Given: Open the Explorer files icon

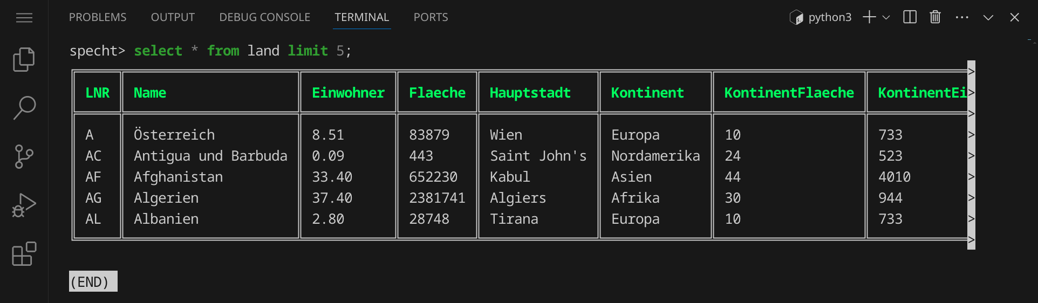Looking at the screenshot, I should (24, 59).
